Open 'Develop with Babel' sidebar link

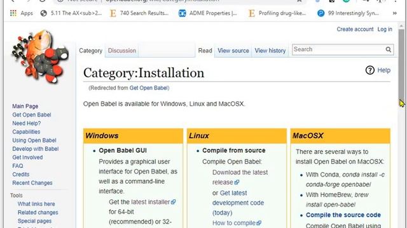click(36, 149)
